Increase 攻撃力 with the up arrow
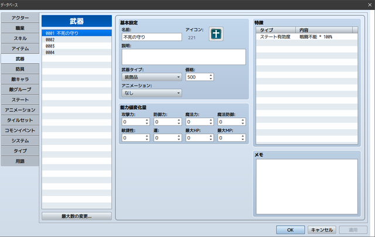Screen dimensions: 375x237 pyautogui.click(x=147, y=120)
